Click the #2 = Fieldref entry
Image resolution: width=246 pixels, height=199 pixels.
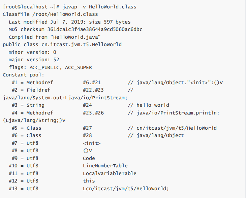[31, 90]
